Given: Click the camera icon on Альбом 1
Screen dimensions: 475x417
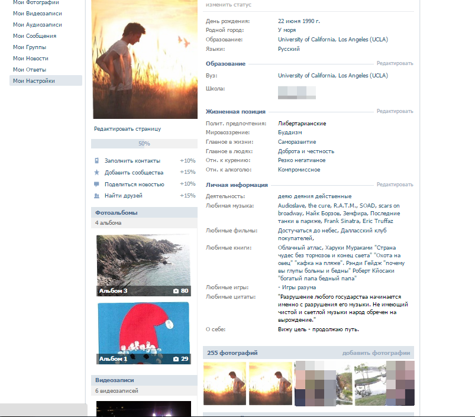Looking at the screenshot, I should pos(176,359).
